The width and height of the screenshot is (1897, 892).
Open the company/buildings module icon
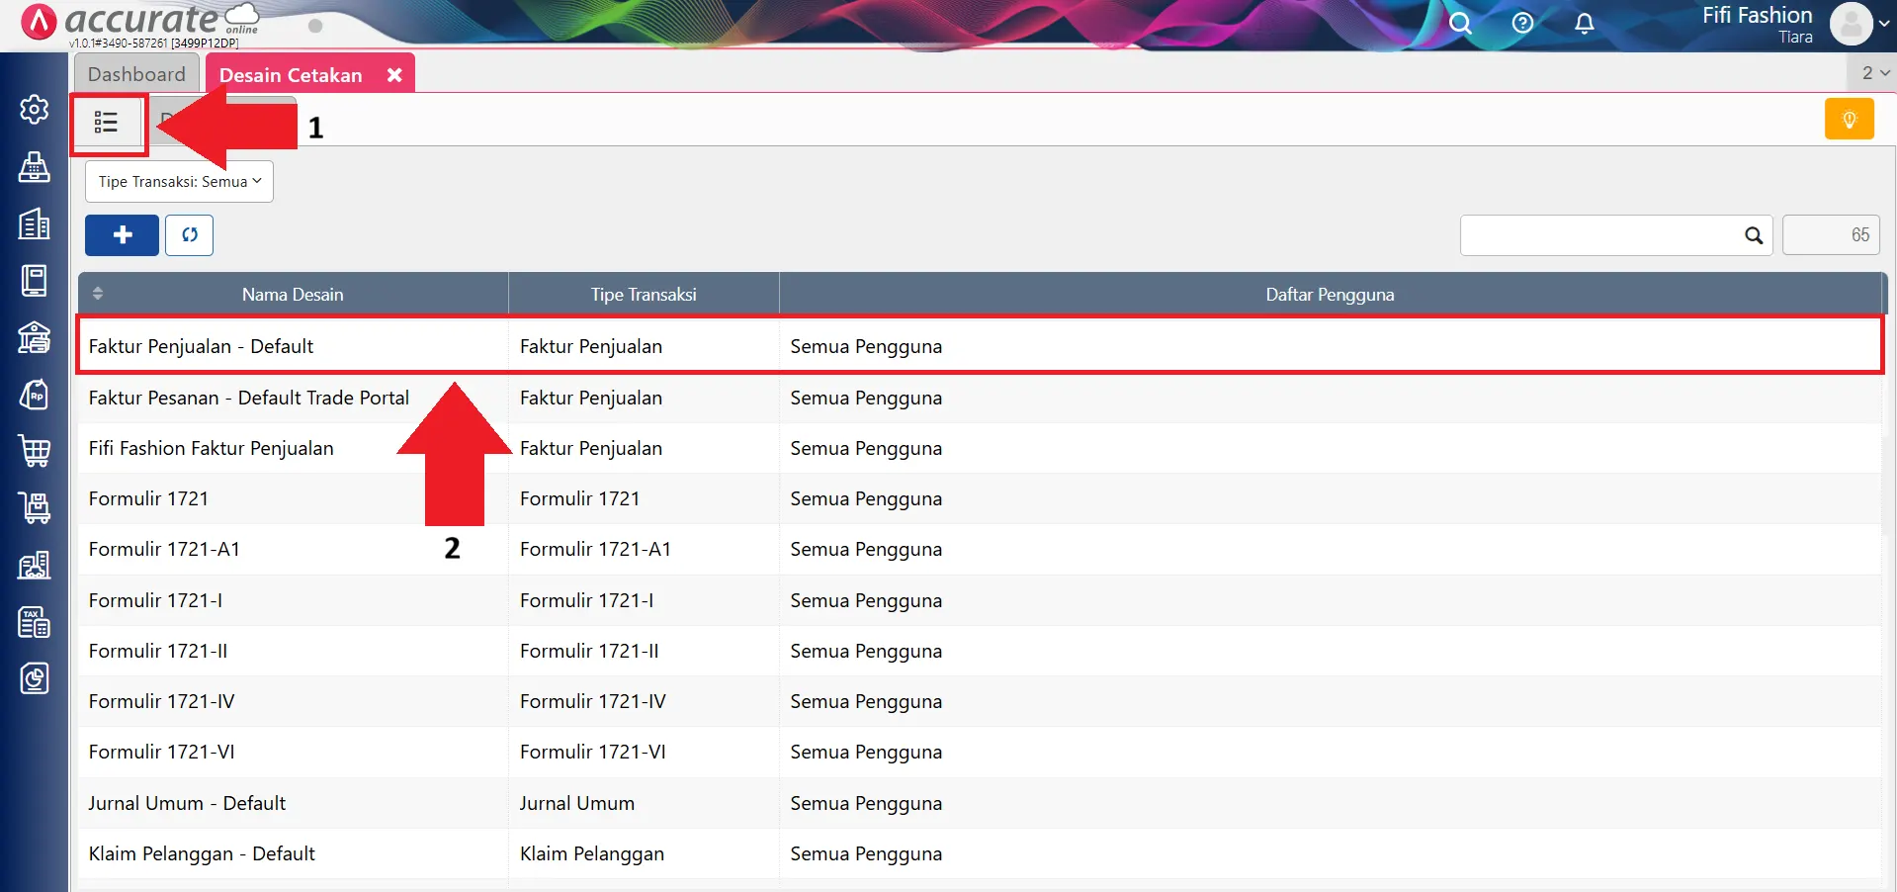coord(35,224)
